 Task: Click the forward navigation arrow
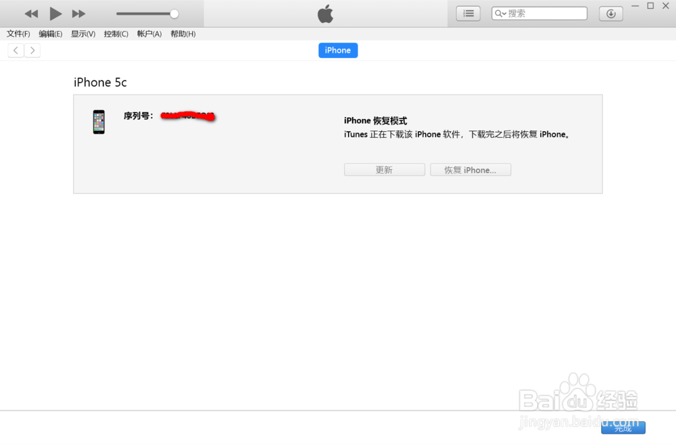click(32, 49)
